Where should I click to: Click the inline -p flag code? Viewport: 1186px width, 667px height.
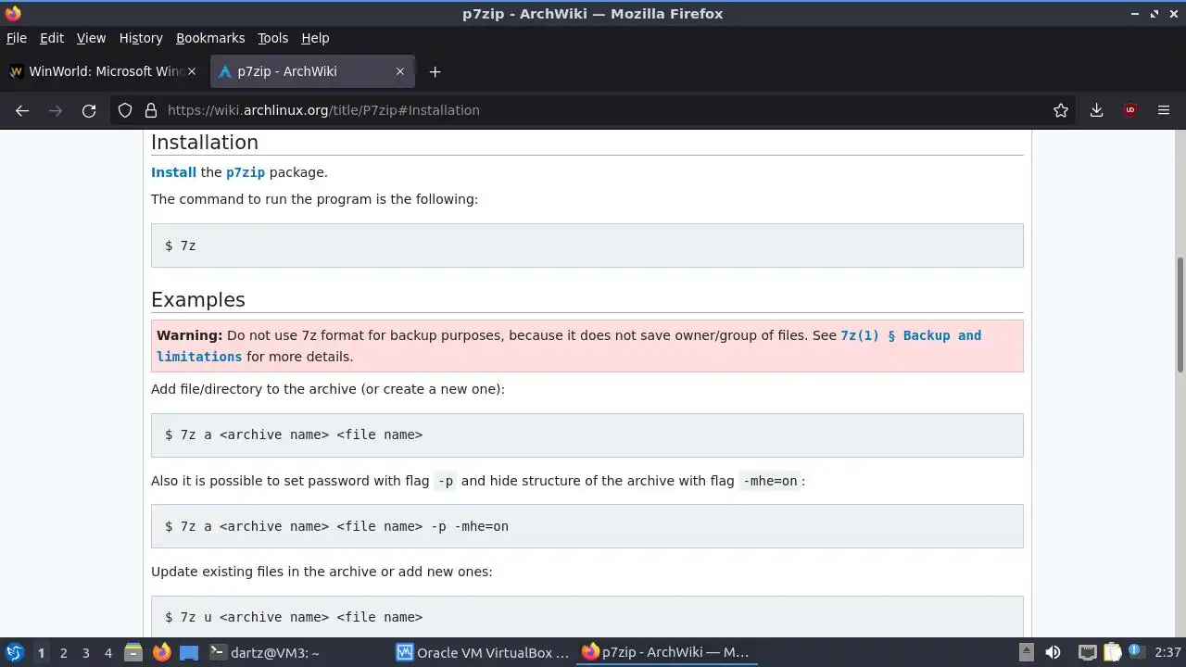coord(446,481)
